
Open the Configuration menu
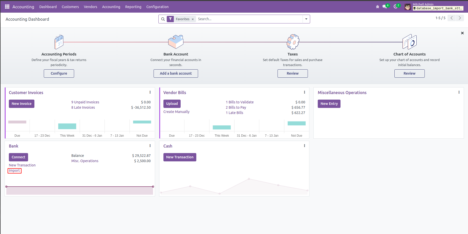click(x=157, y=7)
